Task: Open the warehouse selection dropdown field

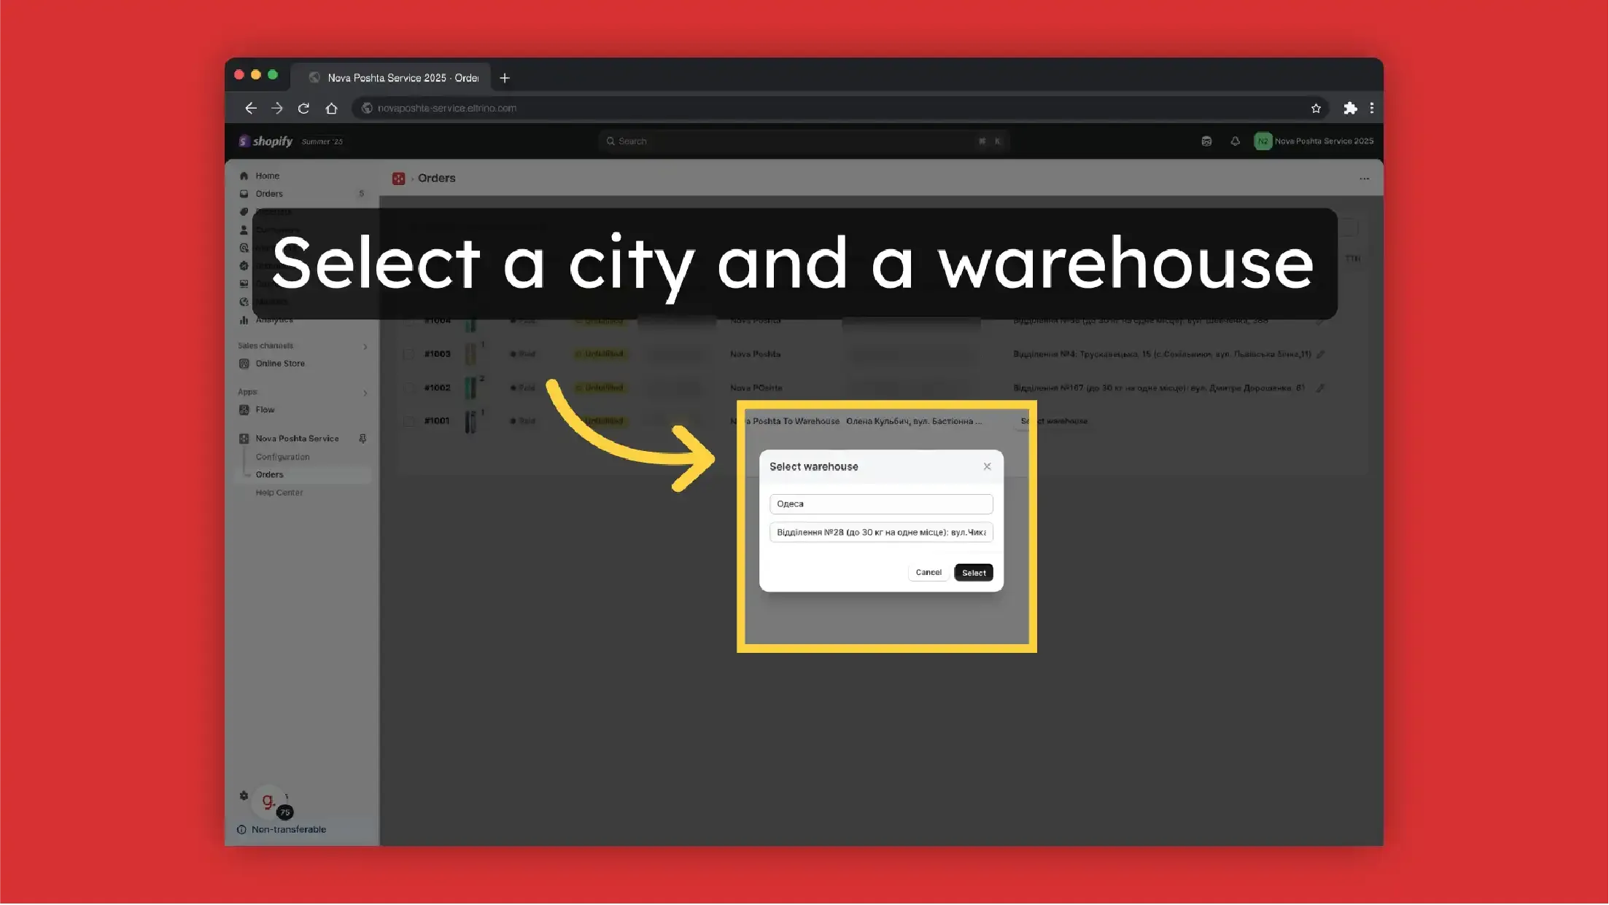Action: pos(880,533)
